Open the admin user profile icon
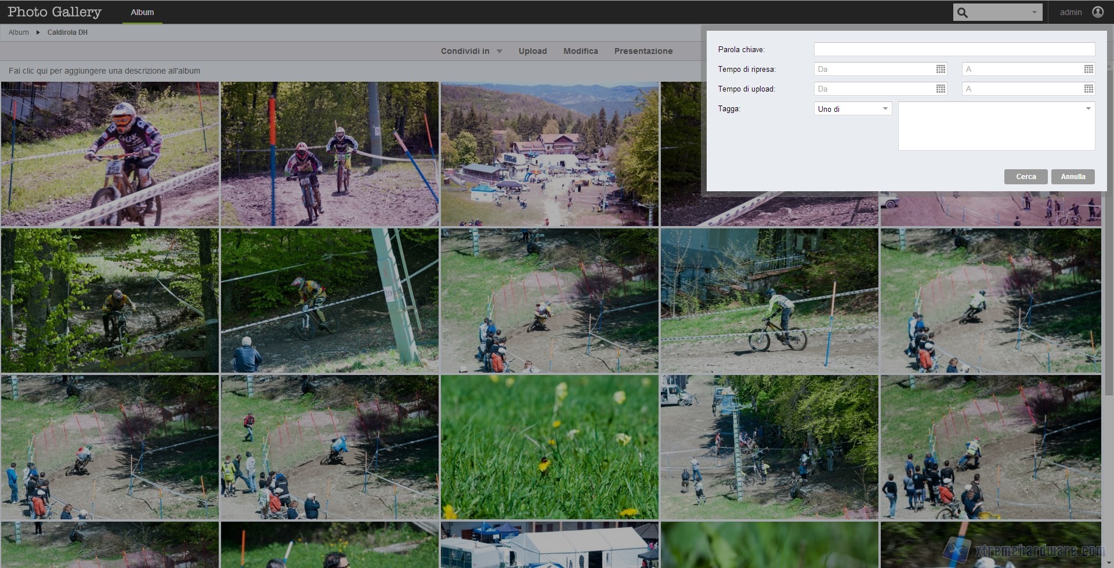 click(x=1098, y=12)
